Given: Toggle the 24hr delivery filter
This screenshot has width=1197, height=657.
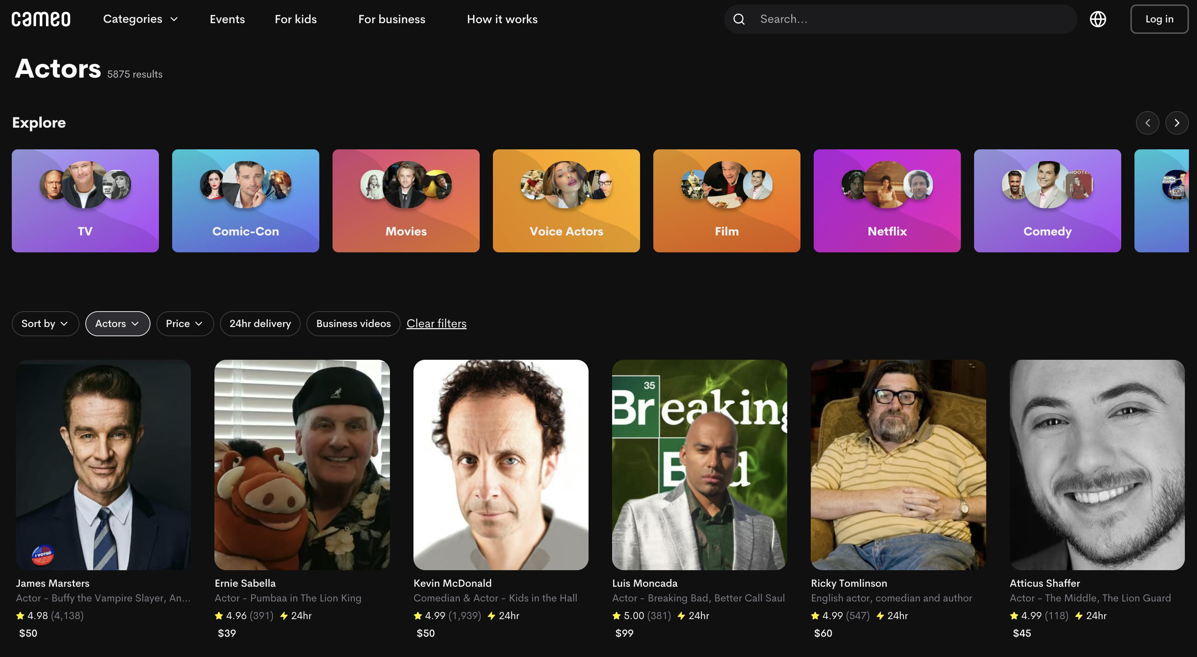Looking at the screenshot, I should coord(260,323).
